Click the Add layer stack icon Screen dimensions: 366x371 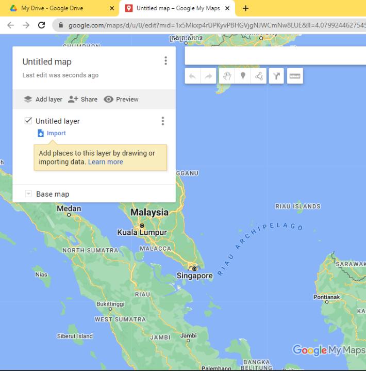point(28,99)
